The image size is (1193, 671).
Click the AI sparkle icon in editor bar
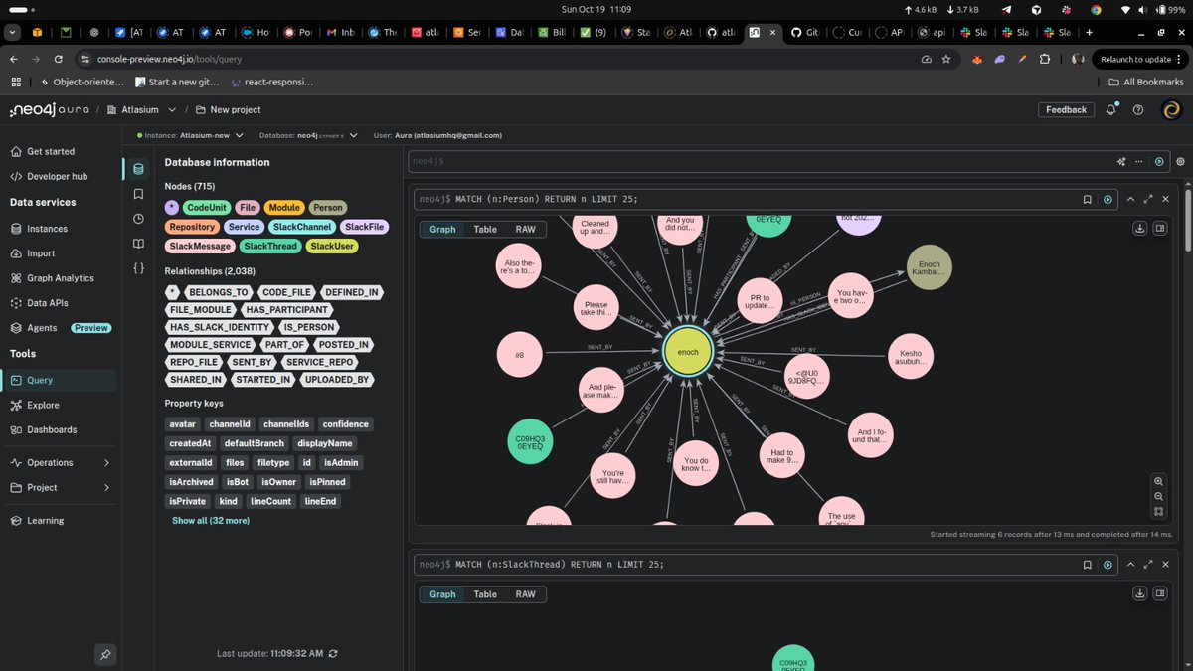tap(1122, 161)
